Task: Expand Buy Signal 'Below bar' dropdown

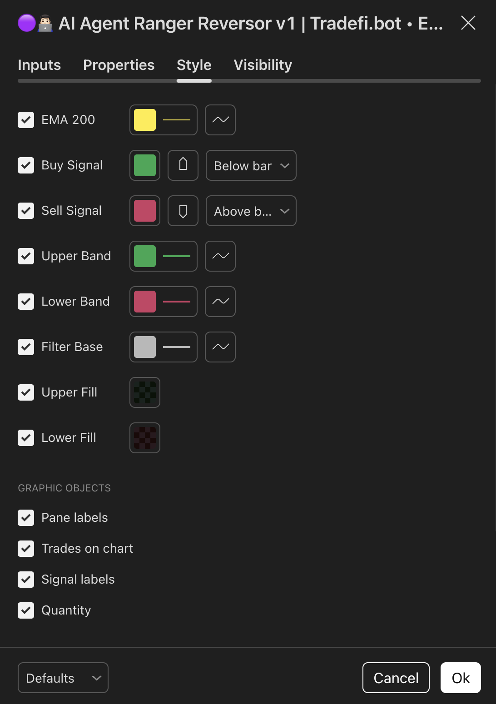Action: click(x=251, y=165)
